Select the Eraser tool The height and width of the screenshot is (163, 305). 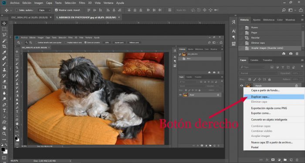(4, 81)
